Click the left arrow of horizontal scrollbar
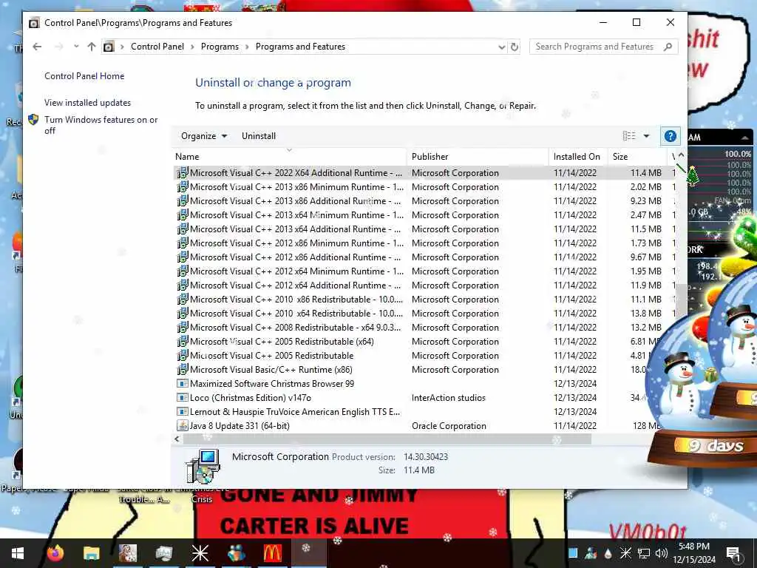 tap(177, 439)
